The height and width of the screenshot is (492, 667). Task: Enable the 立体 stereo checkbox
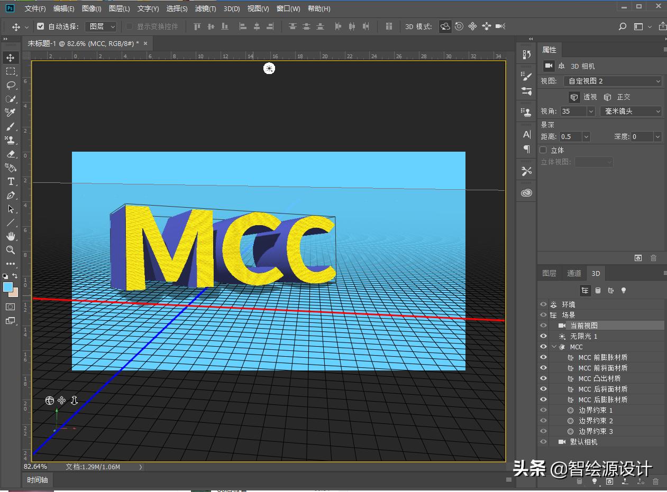click(x=543, y=150)
